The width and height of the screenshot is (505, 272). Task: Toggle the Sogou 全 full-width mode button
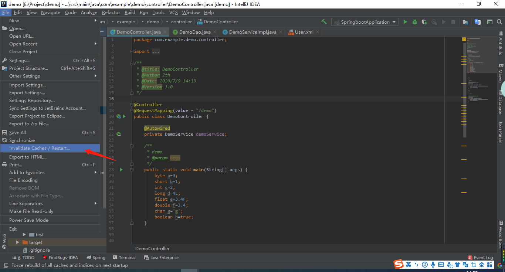tap(481, 265)
